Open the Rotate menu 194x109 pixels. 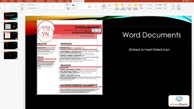click(x=149, y=8)
